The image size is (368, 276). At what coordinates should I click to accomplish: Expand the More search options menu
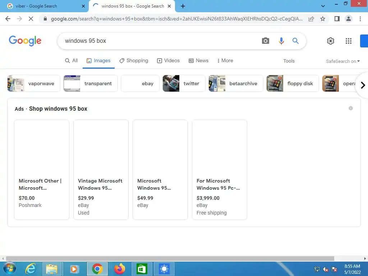(225, 60)
